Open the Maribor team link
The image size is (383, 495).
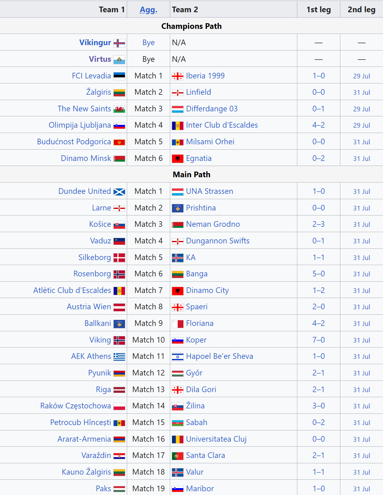(x=200, y=489)
